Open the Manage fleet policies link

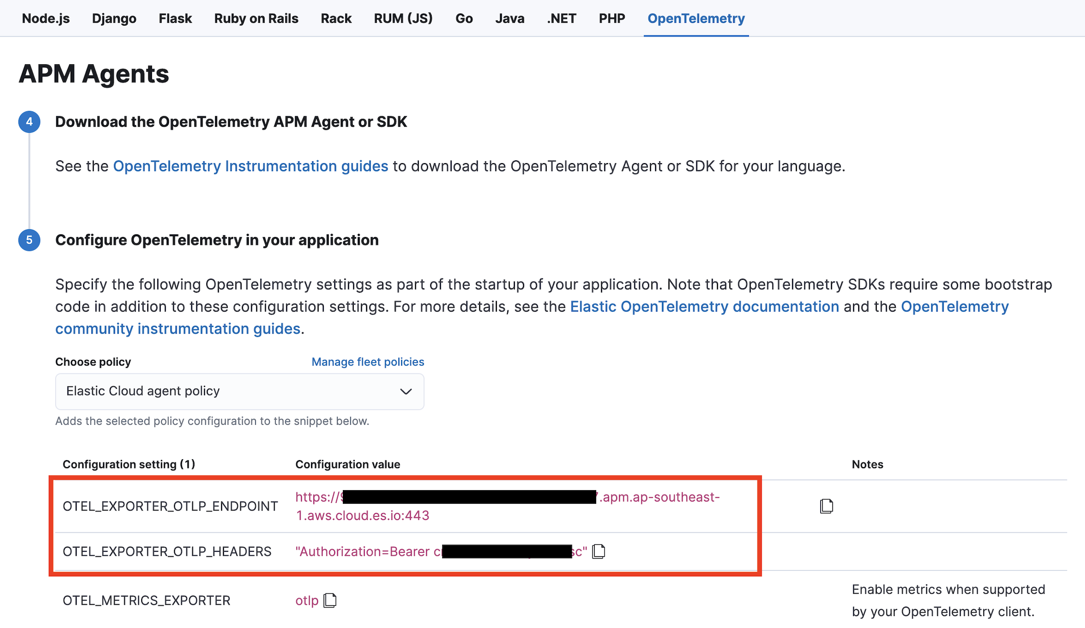tap(368, 362)
